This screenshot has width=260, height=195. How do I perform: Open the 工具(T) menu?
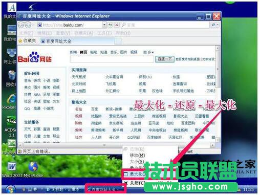pyautogui.click(x=104, y=33)
